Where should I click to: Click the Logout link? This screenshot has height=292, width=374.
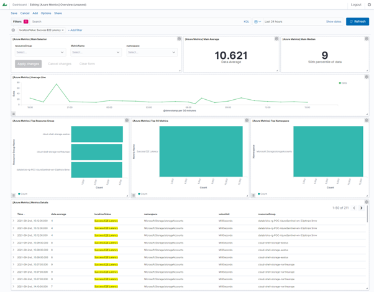356,4
